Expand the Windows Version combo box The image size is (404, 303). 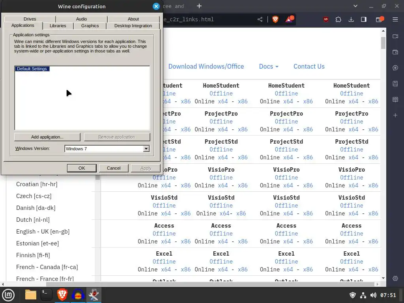(146, 149)
